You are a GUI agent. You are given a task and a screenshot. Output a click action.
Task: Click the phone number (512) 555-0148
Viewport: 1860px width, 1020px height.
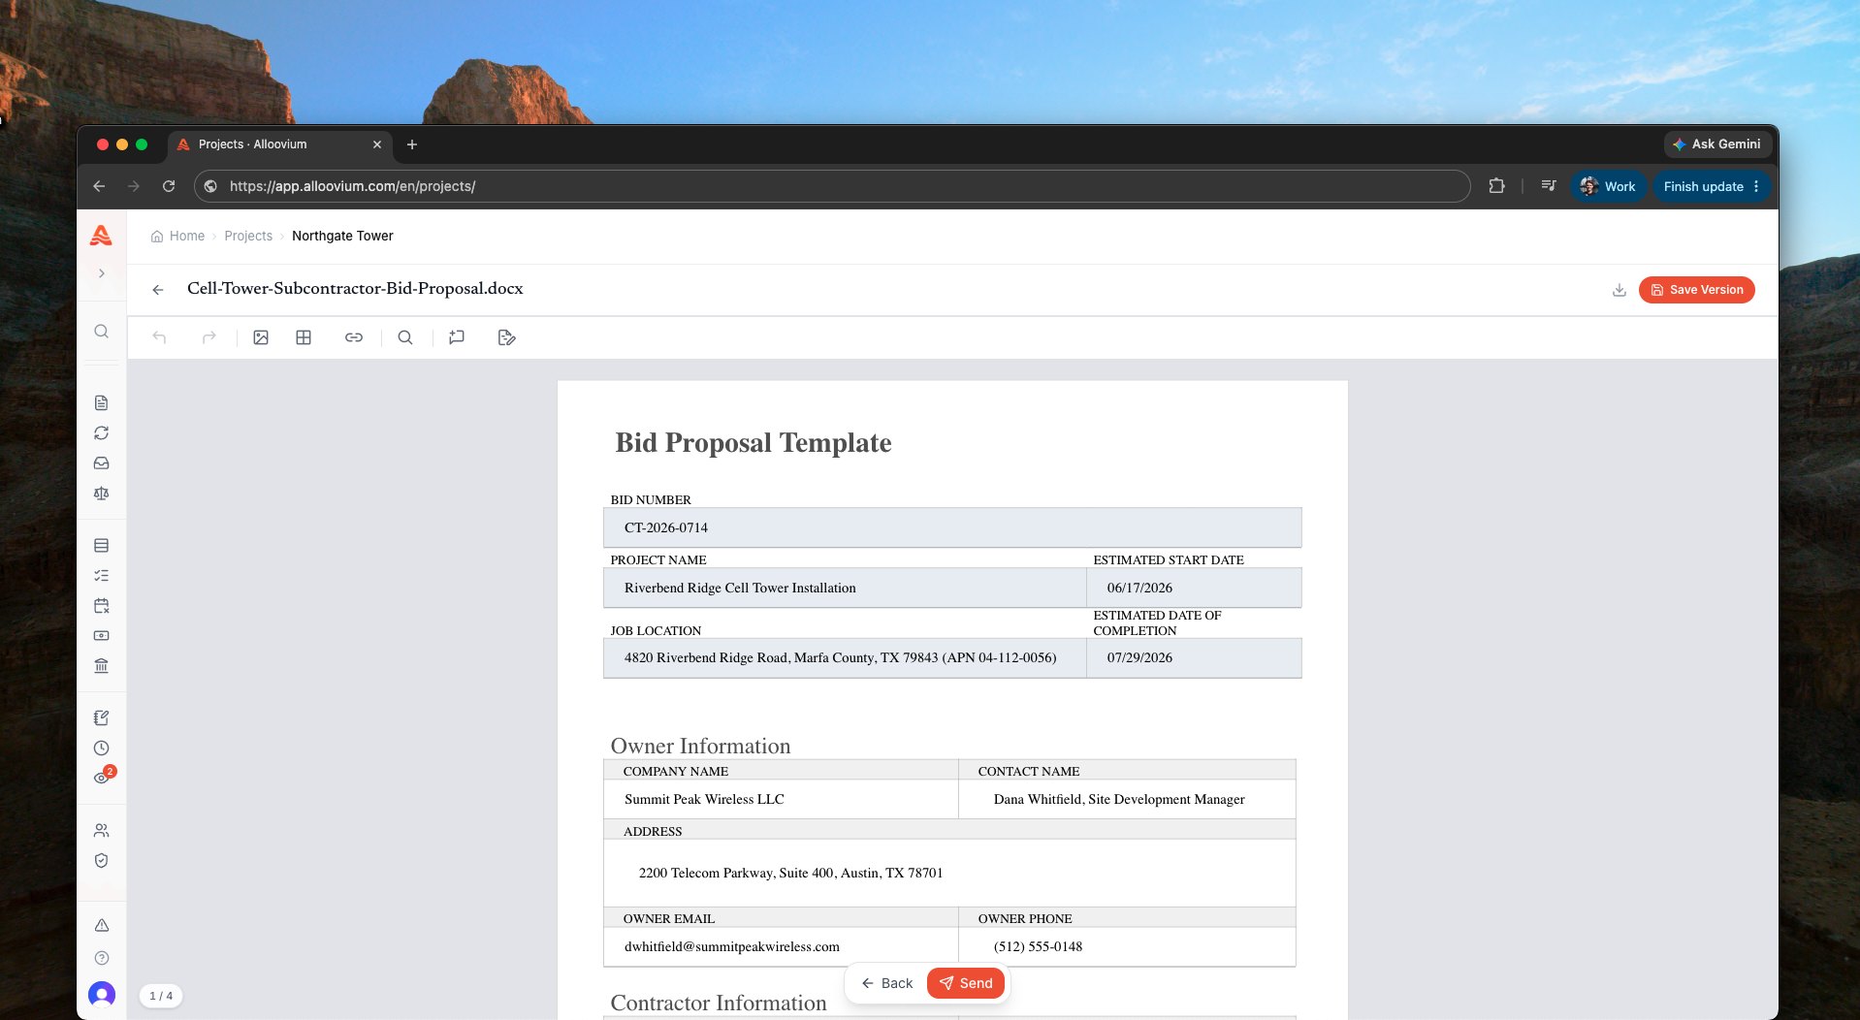pyautogui.click(x=1038, y=946)
